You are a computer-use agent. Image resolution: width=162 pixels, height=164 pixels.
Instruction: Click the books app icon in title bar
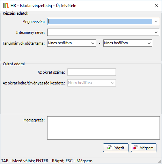[6, 5]
